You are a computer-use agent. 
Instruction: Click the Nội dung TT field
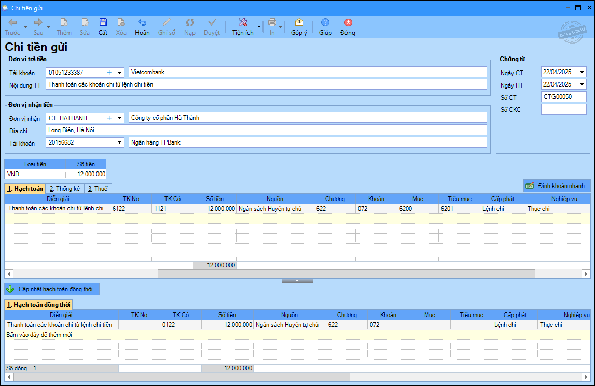267,84
